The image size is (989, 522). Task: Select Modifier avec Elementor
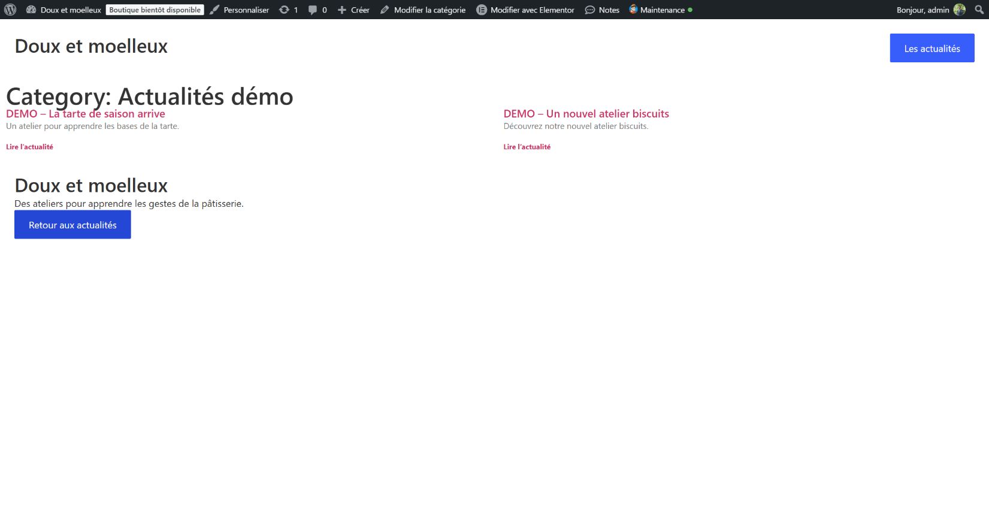point(525,10)
